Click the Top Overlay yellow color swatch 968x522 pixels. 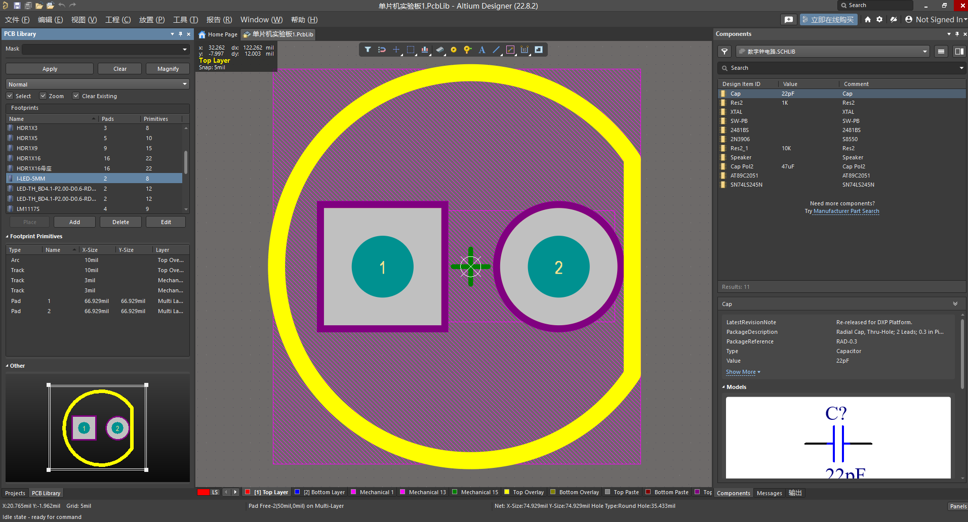[x=506, y=492]
